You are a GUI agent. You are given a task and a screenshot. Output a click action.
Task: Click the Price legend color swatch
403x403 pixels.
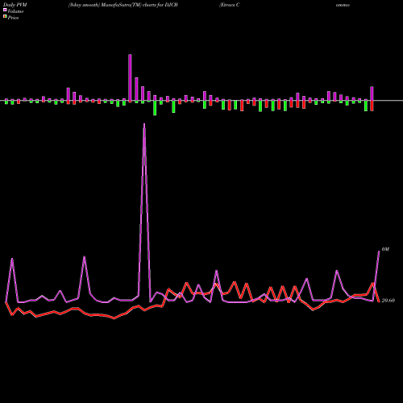[5, 17]
